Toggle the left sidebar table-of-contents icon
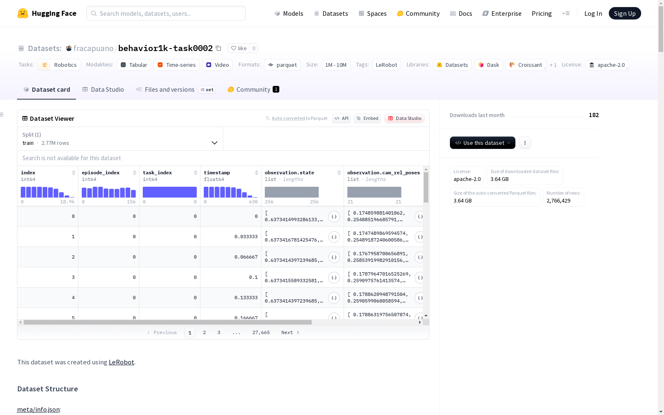 coord(2,115)
